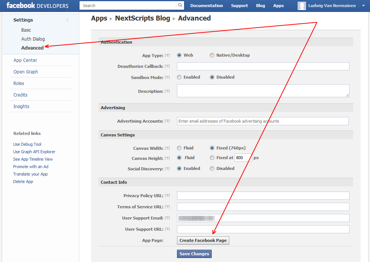Click Use Debug Tool link

(x=27, y=144)
